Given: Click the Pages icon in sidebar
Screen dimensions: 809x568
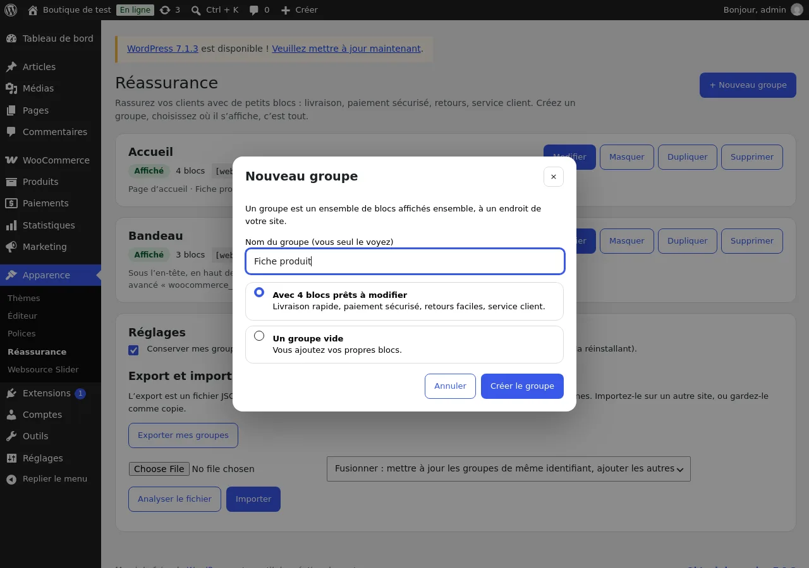Looking at the screenshot, I should [x=11, y=110].
